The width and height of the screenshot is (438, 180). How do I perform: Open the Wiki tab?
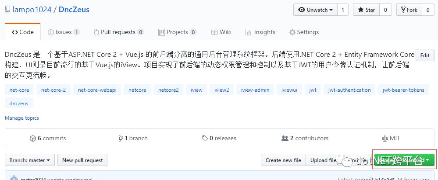pos(221,32)
